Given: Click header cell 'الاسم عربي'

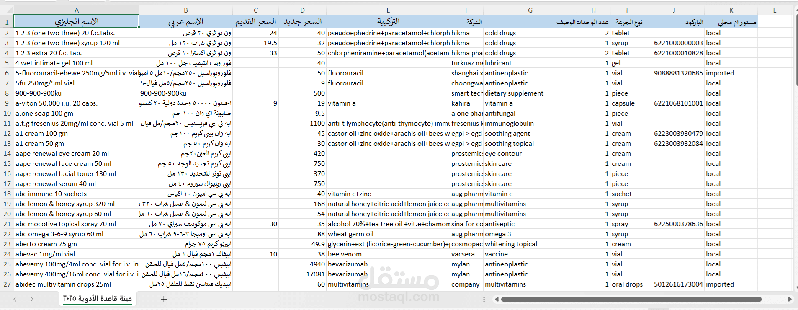Looking at the screenshot, I should (186, 21).
